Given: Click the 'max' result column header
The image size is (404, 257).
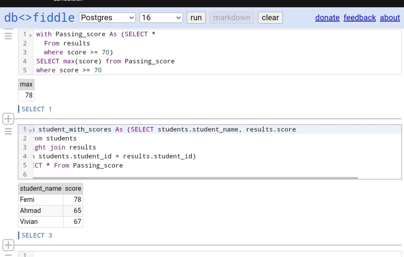Looking at the screenshot, I should (26, 84).
